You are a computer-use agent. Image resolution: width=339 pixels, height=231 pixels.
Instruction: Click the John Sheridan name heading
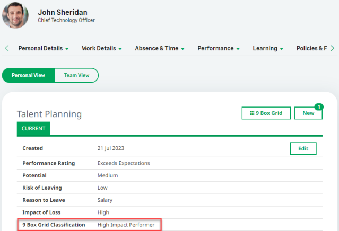64,11
